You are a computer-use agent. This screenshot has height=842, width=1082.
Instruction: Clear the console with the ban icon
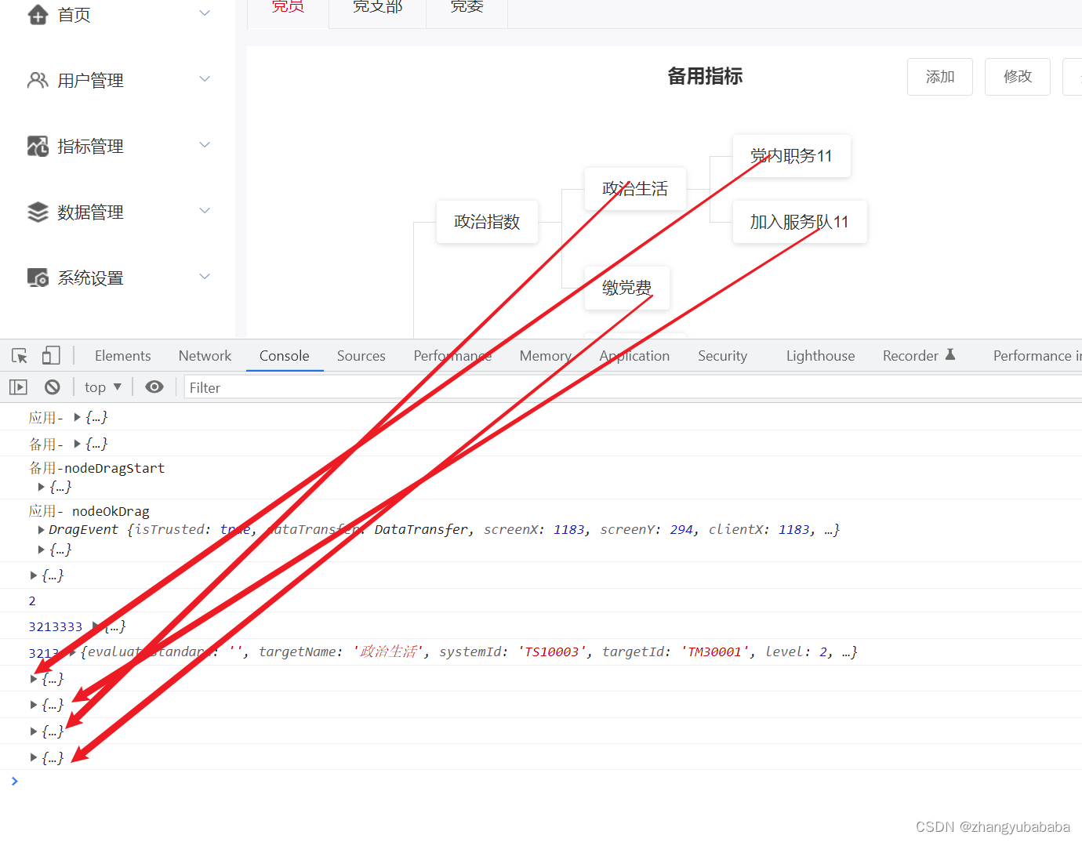53,387
